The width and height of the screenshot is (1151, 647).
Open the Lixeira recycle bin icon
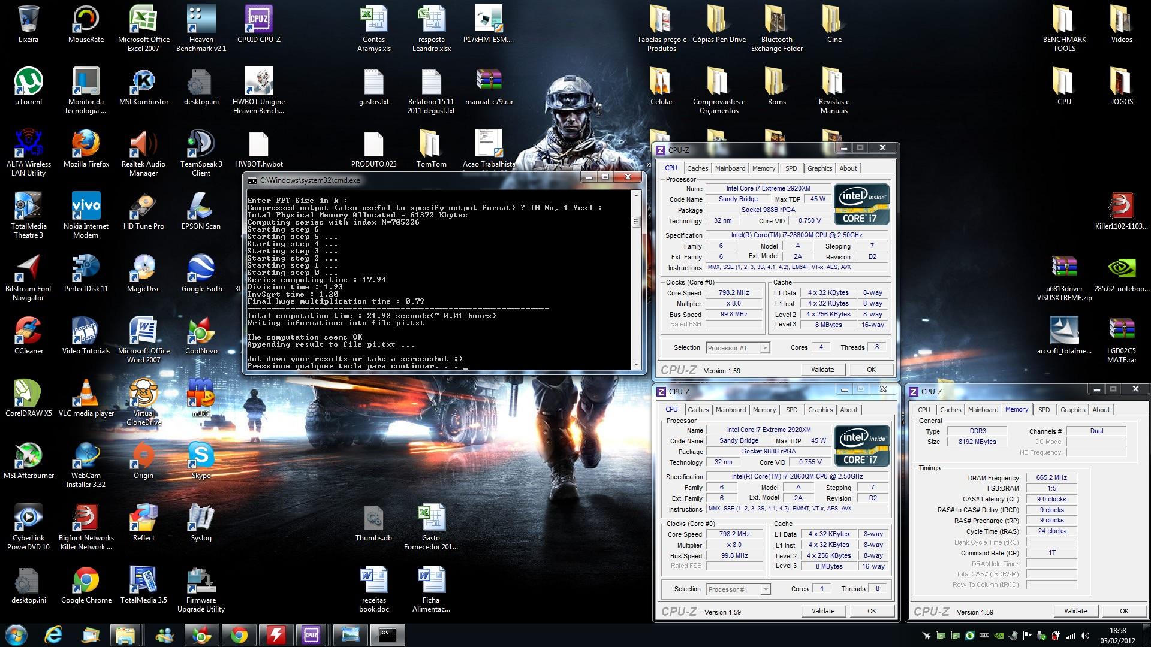(28, 25)
